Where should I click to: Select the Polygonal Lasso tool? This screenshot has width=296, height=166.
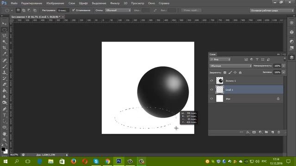tap(4, 36)
